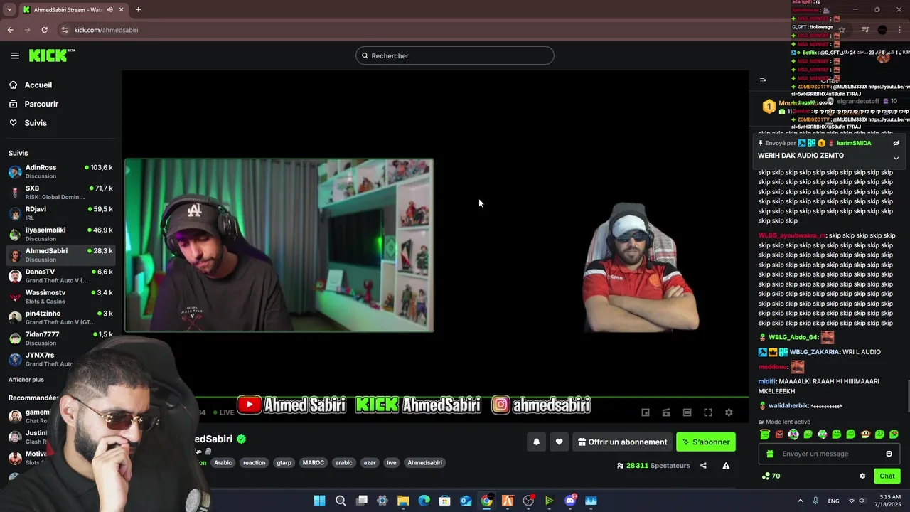Image resolution: width=910 pixels, height=512 pixels.
Task: Open SXB followed channel
Action: click(61, 192)
